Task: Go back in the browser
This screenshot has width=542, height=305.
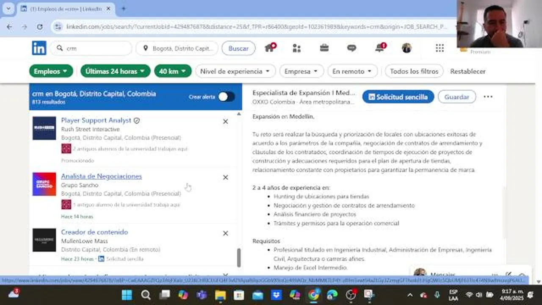Action: click(x=9, y=27)
